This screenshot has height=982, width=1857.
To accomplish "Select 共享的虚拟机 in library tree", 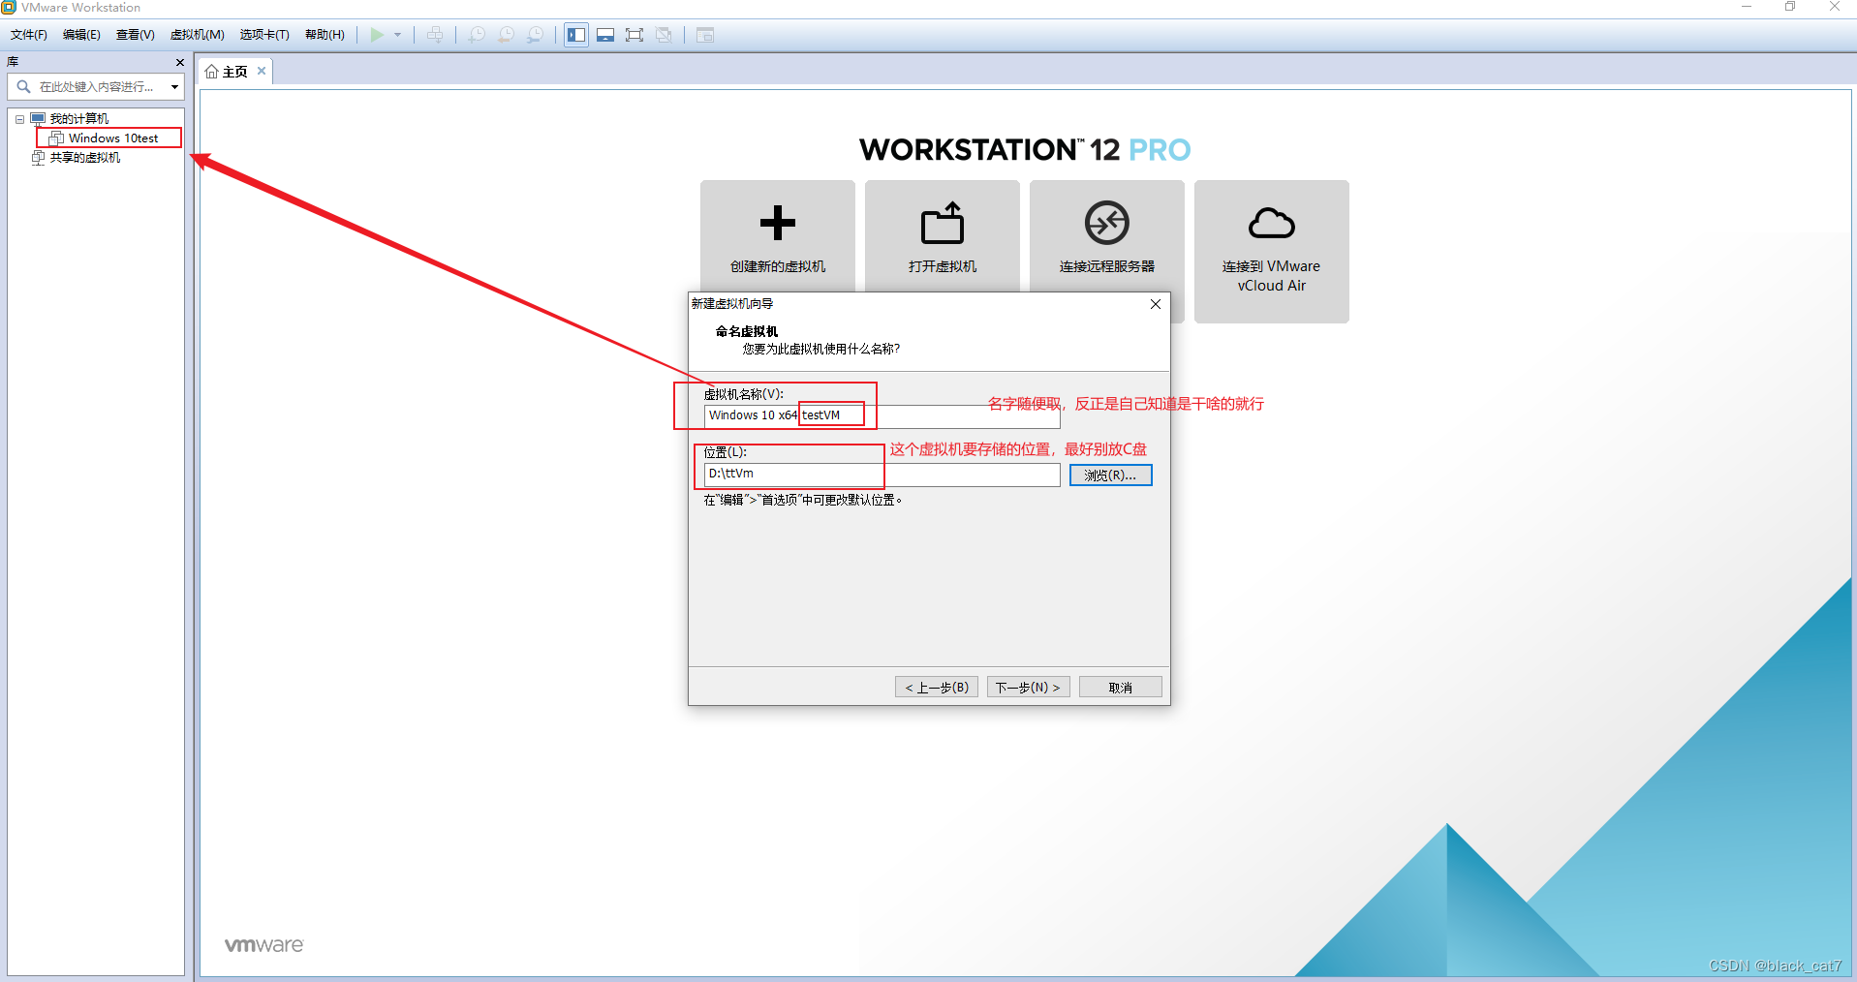I will point(85,158).
